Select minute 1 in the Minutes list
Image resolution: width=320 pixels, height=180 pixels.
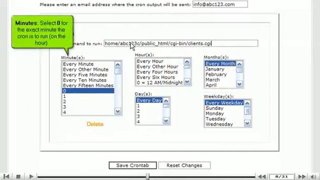pos(88,96)
